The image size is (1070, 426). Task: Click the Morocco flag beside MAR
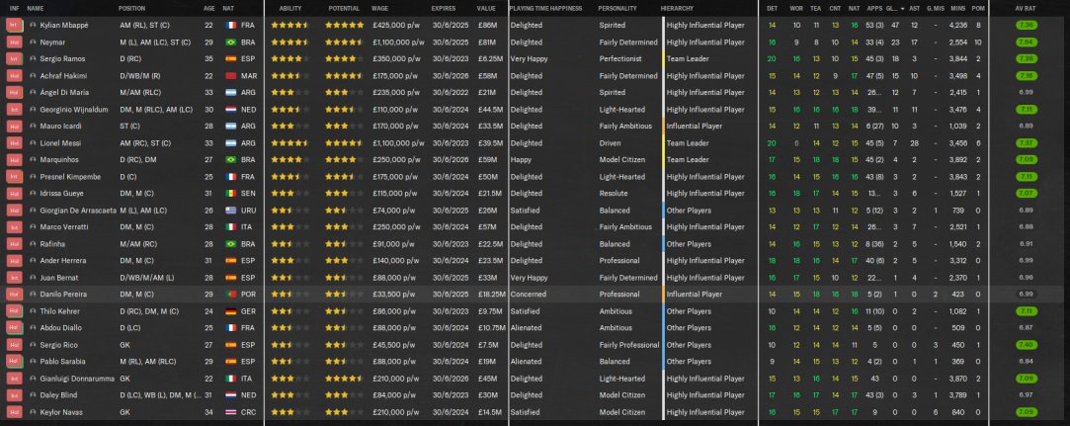[230, 76]
